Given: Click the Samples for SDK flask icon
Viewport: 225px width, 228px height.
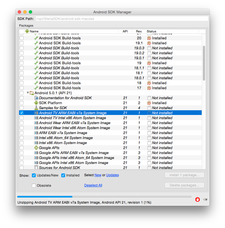Looking at the screenshot, I should tap(36, 108).
